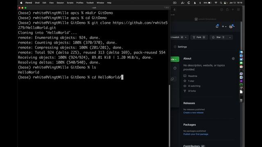Open the Window menu
Screen dimensions: 262x147
click(x=100, y=3)
